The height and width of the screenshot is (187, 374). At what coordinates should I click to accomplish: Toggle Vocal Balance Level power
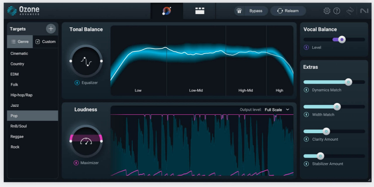pos(306,47)
